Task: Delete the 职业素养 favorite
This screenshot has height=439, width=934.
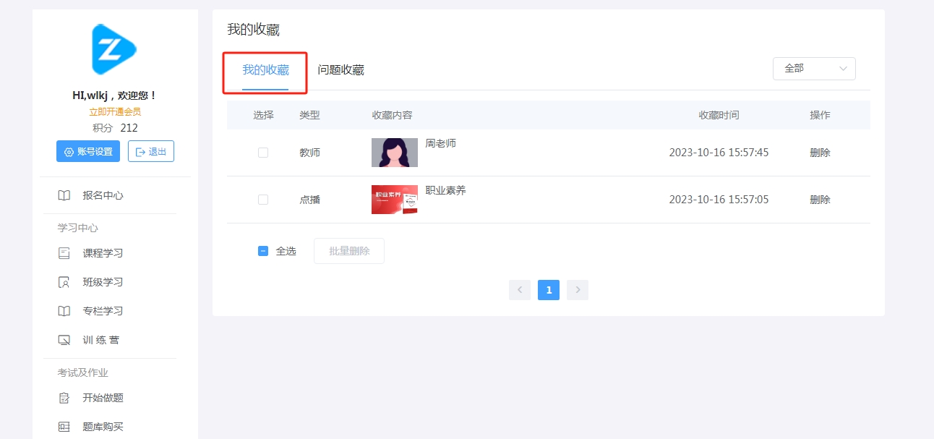Action: [820, 200]
